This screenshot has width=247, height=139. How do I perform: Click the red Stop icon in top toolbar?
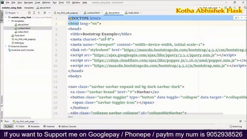(240, 8)
